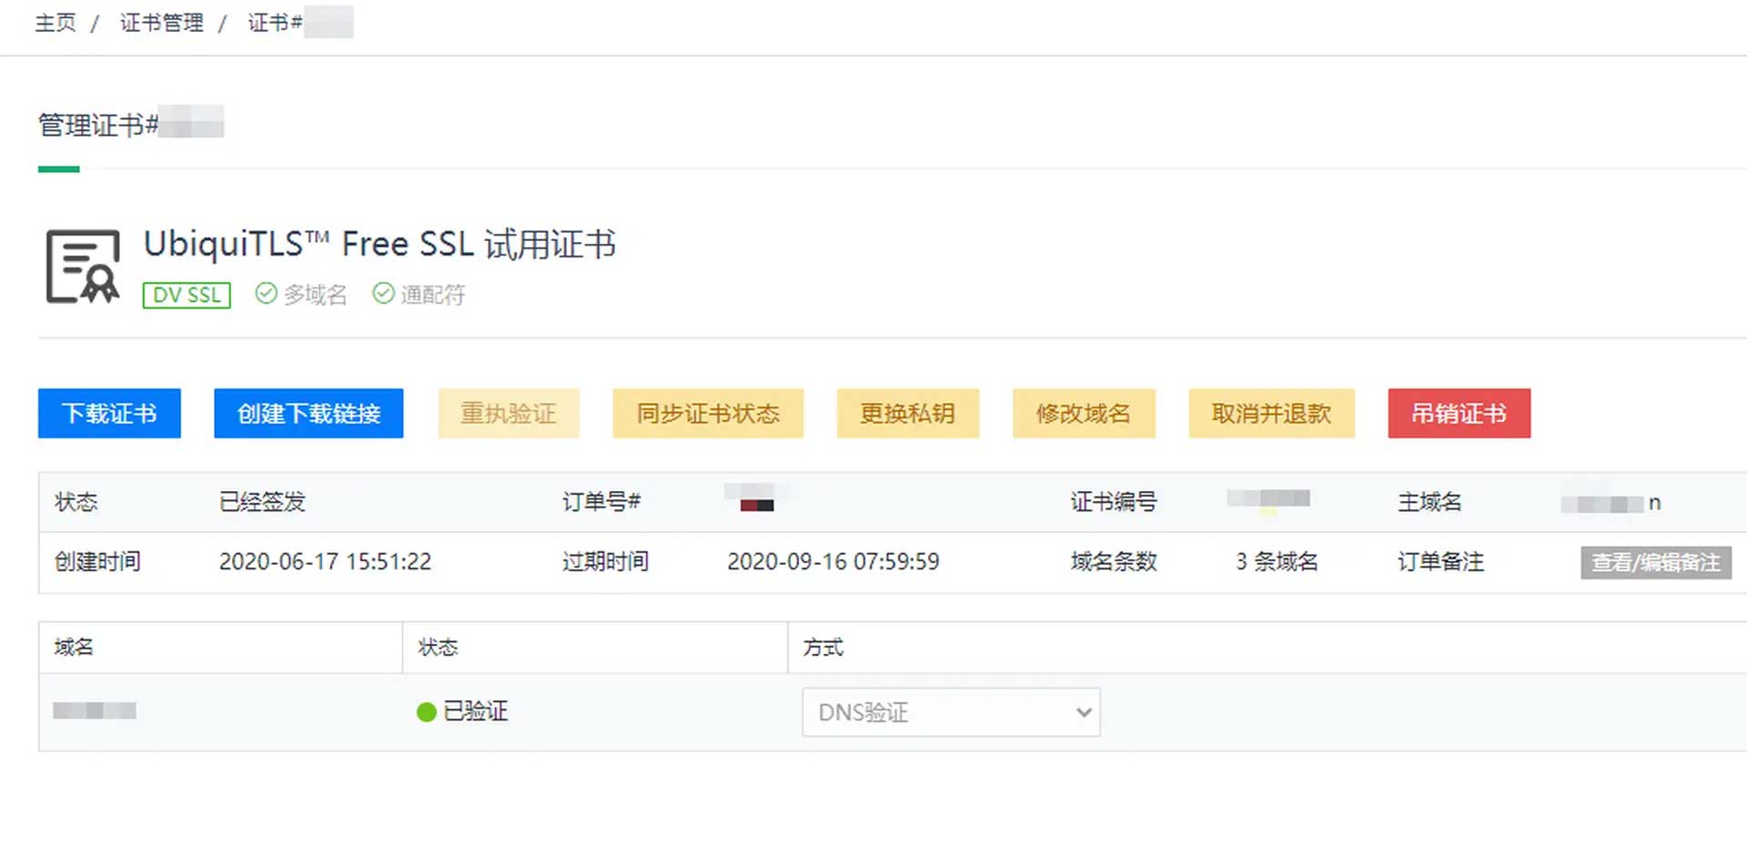Click 取消并退款 button
This screenshot has height=855, width=1747.
pos(1272,413)
